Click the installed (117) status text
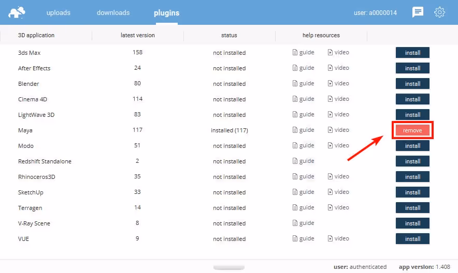 click(x=230, y=130)
